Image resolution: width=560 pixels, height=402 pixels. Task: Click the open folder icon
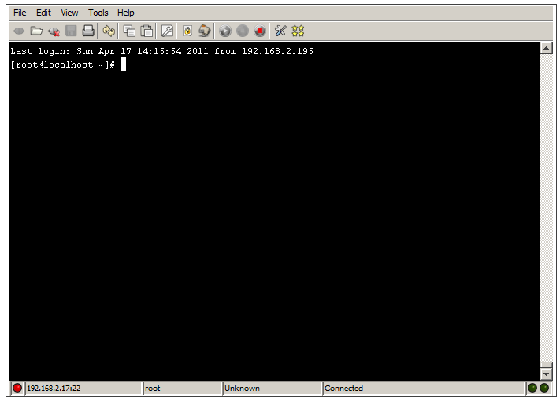36,31
